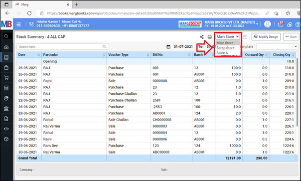This screenshot has height=181, width=301.
Task: Open notifications with the 17 badge
Action: click(x=281, y=24)
